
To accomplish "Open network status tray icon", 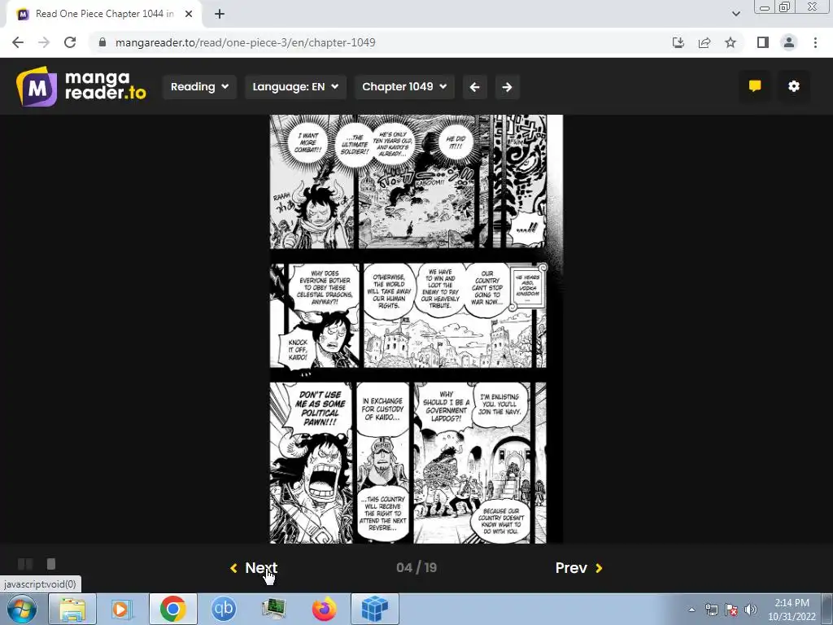I will [x=711, y=610].
